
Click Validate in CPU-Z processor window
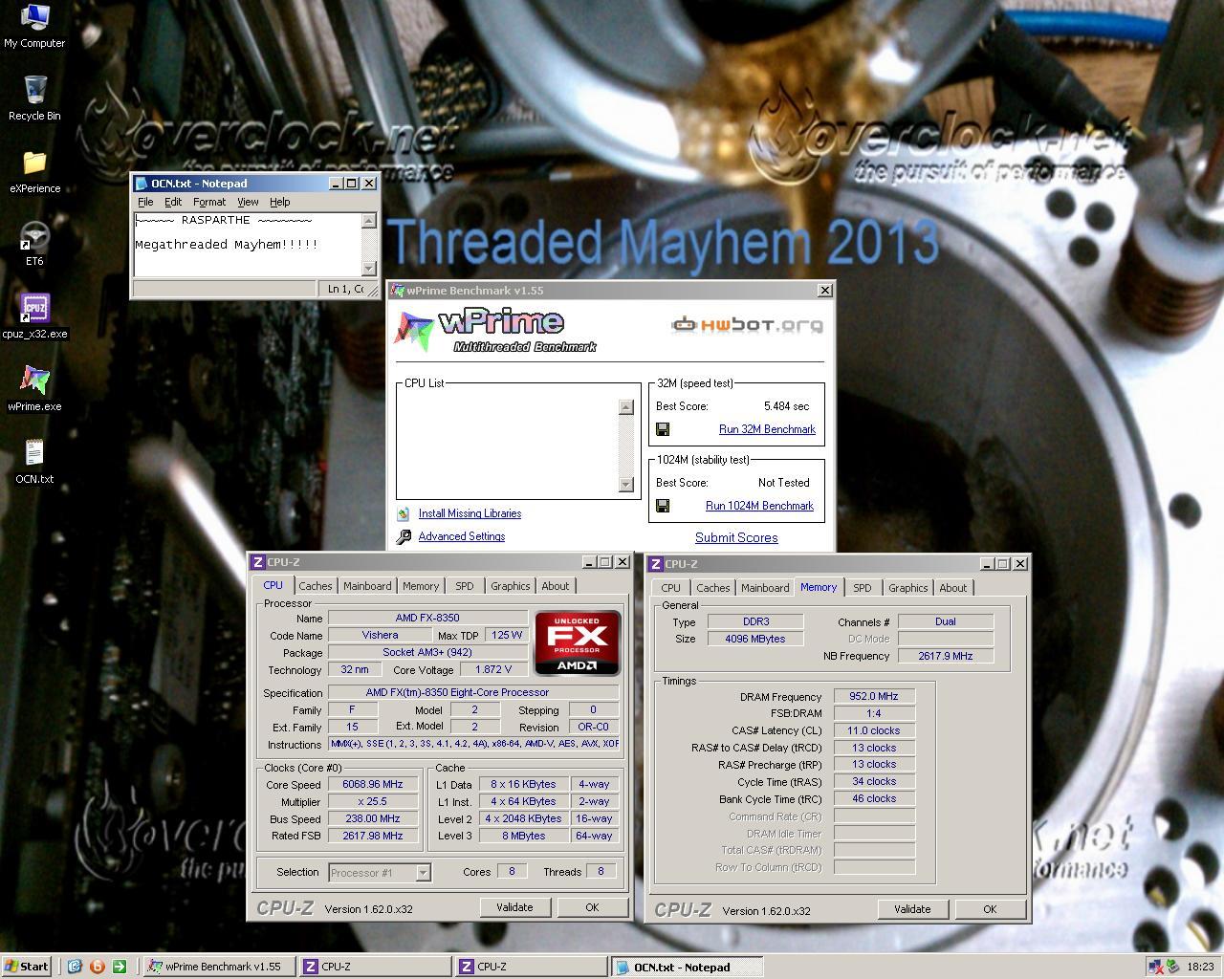514,907
